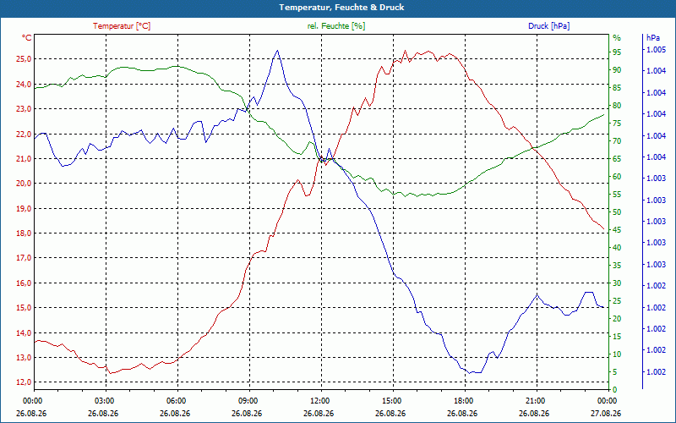
Task: Click the '09:00' time axis label
Action: (x=247, y=400)
